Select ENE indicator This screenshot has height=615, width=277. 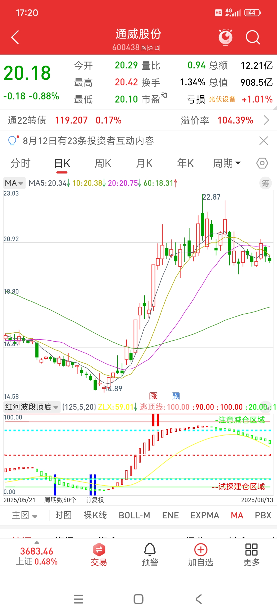171,515
